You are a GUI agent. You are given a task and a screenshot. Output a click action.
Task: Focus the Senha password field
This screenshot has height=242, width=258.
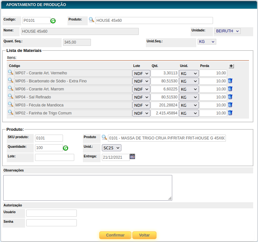[51, 223]
